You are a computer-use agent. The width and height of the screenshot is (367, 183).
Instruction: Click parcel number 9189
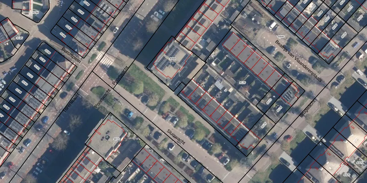48,51
